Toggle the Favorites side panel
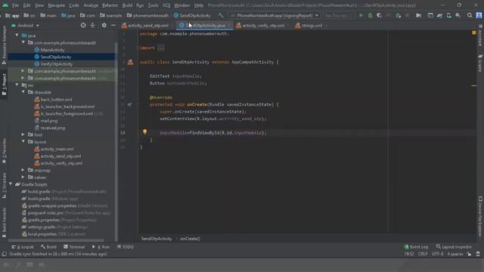The width and height of the screenshot is (484, 272). (4, 151)
